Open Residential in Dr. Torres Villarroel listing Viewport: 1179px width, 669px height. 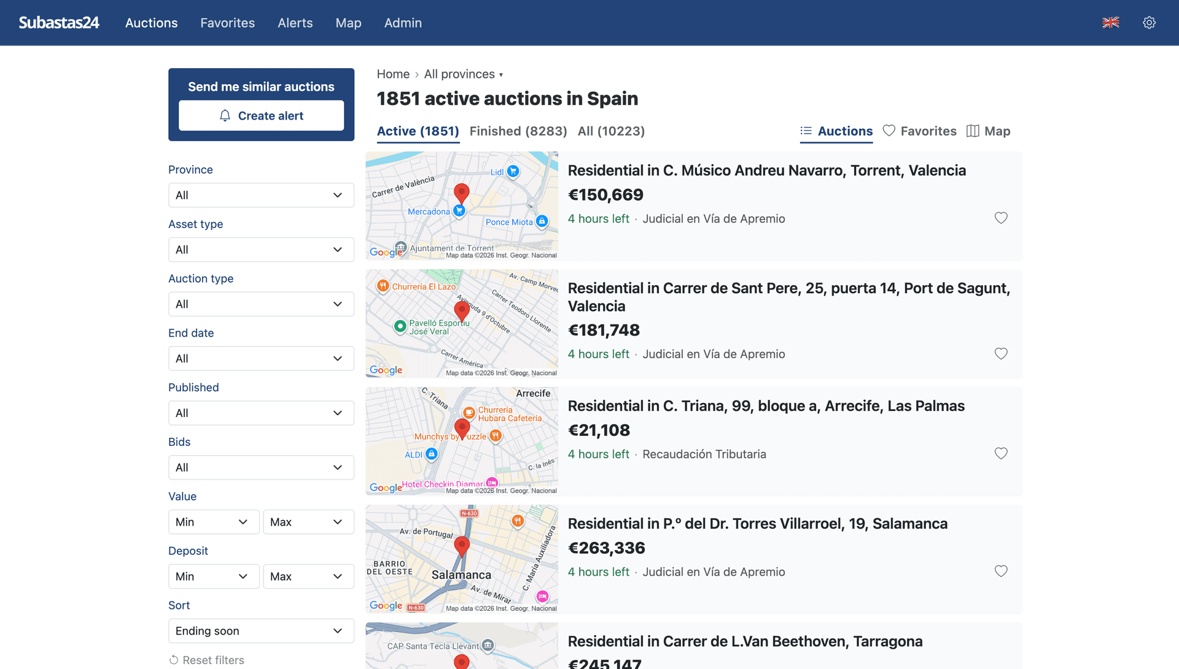tap(757, 524)
